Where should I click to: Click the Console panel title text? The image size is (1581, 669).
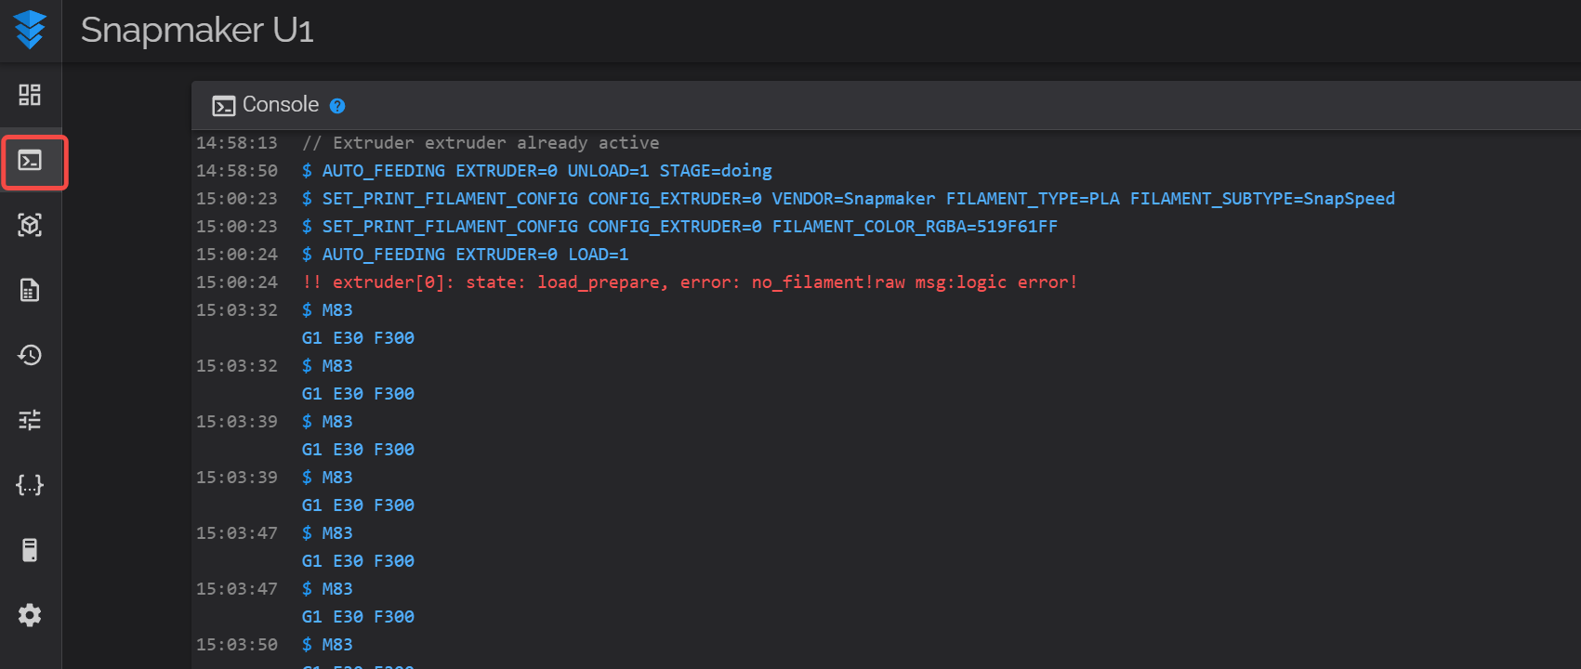[280, 105]
